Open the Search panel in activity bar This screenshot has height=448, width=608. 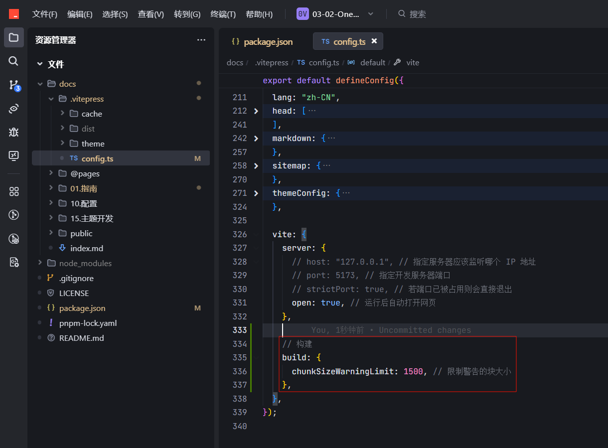(13, 61)
